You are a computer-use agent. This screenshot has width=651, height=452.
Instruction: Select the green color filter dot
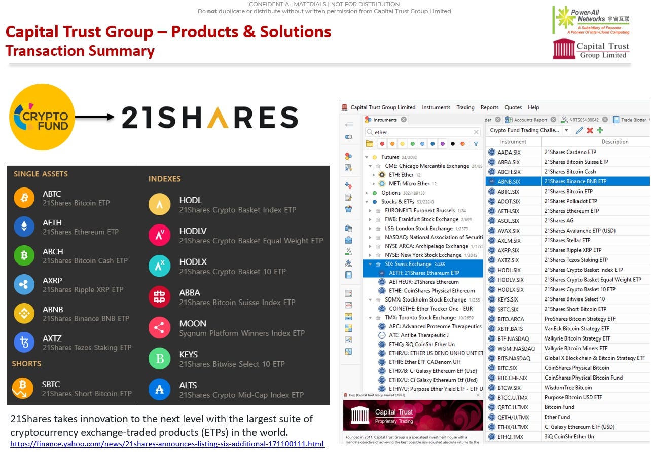[x=412, y=144]
